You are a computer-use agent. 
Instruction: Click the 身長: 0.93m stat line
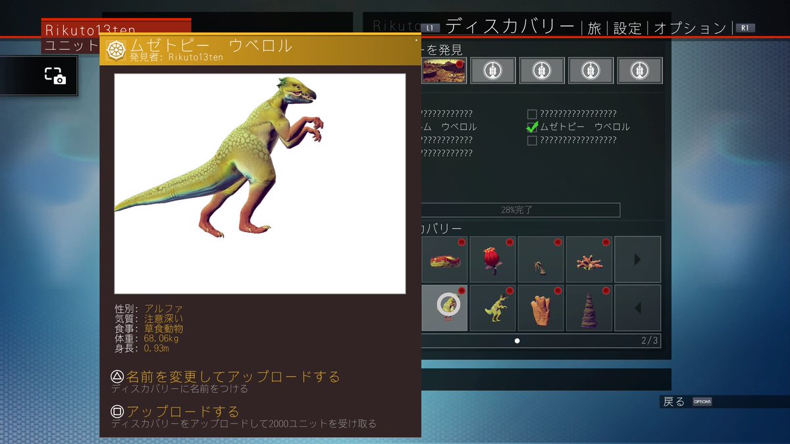(x=142, y=348)
